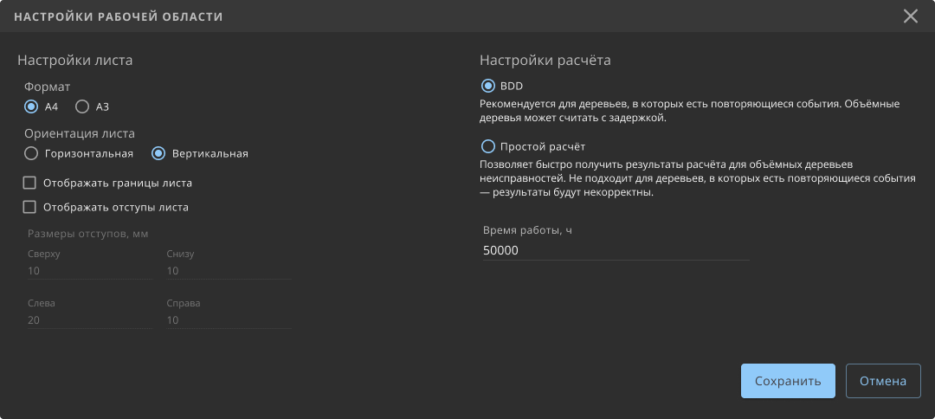Click the НАСТРОЙКИ РАБОЧЕЙ ОБЛАСТИ title
Image resolution: width=935 pixels, height=419 pixels.
tap(118, 16)
